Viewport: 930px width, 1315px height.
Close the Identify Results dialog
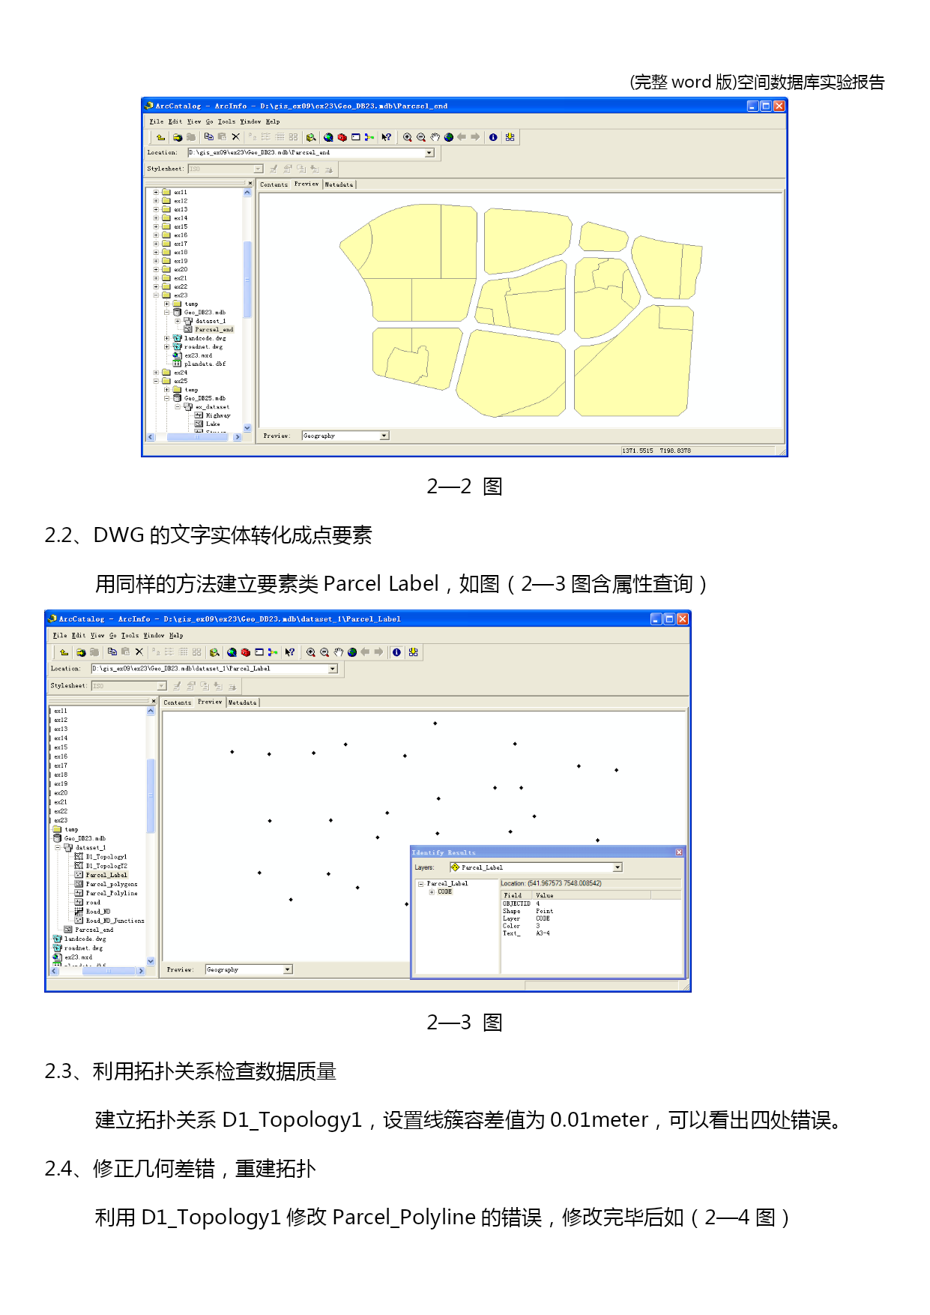point(679,852)
